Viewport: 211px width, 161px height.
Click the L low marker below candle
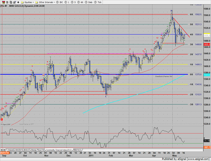click(106, 96)
